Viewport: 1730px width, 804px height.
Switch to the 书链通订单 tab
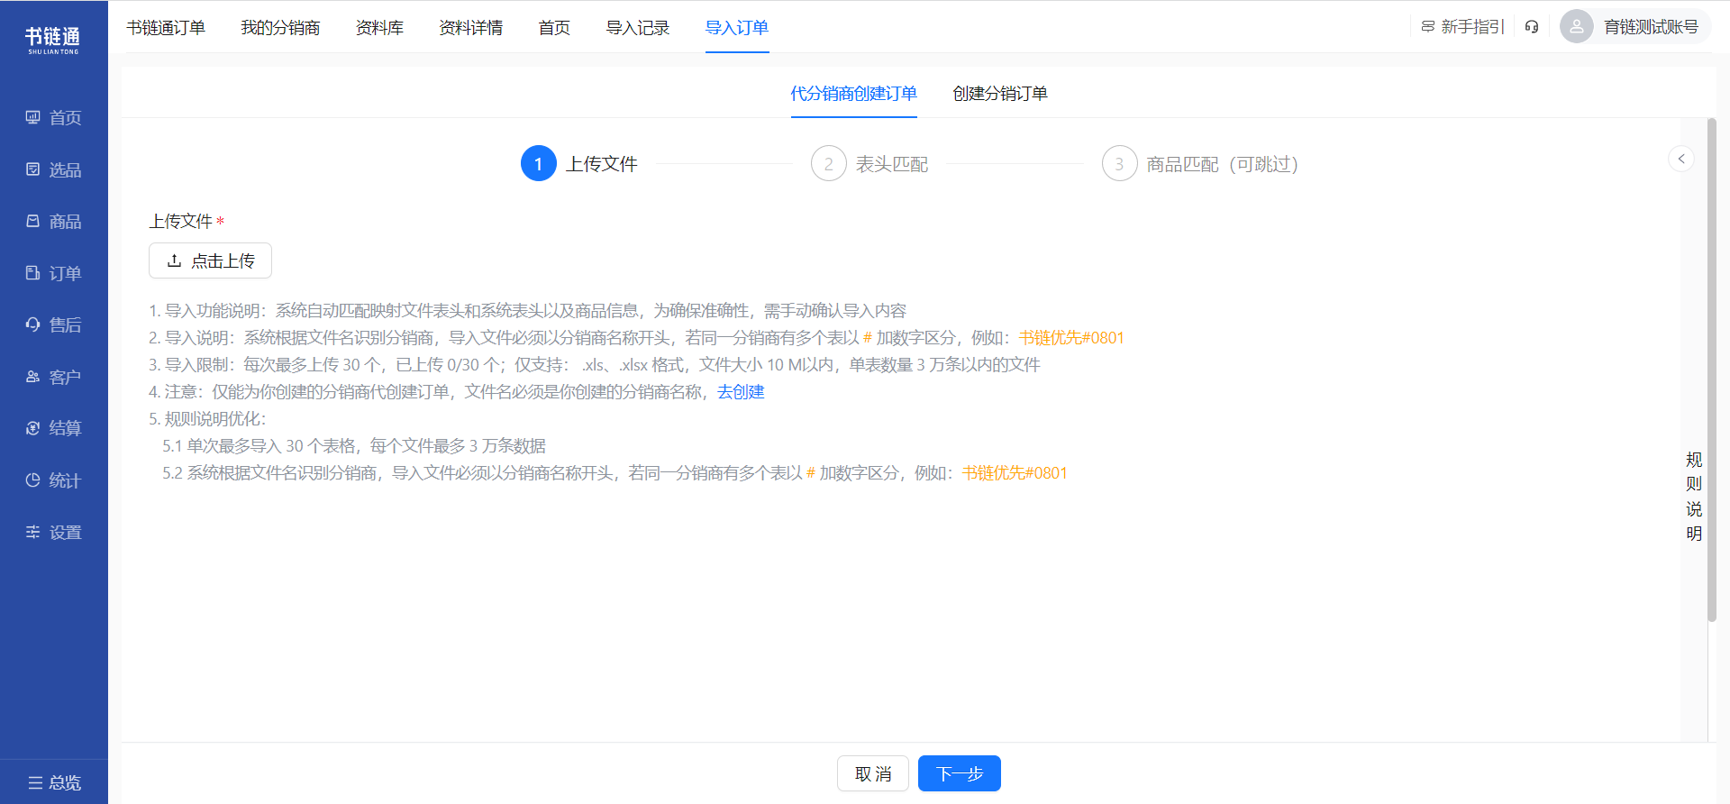pyautogui.click(x=166, y=28)
